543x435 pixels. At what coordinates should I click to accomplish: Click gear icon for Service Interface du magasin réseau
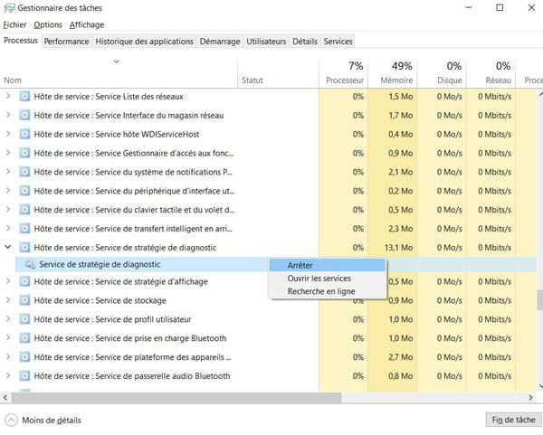24,115
